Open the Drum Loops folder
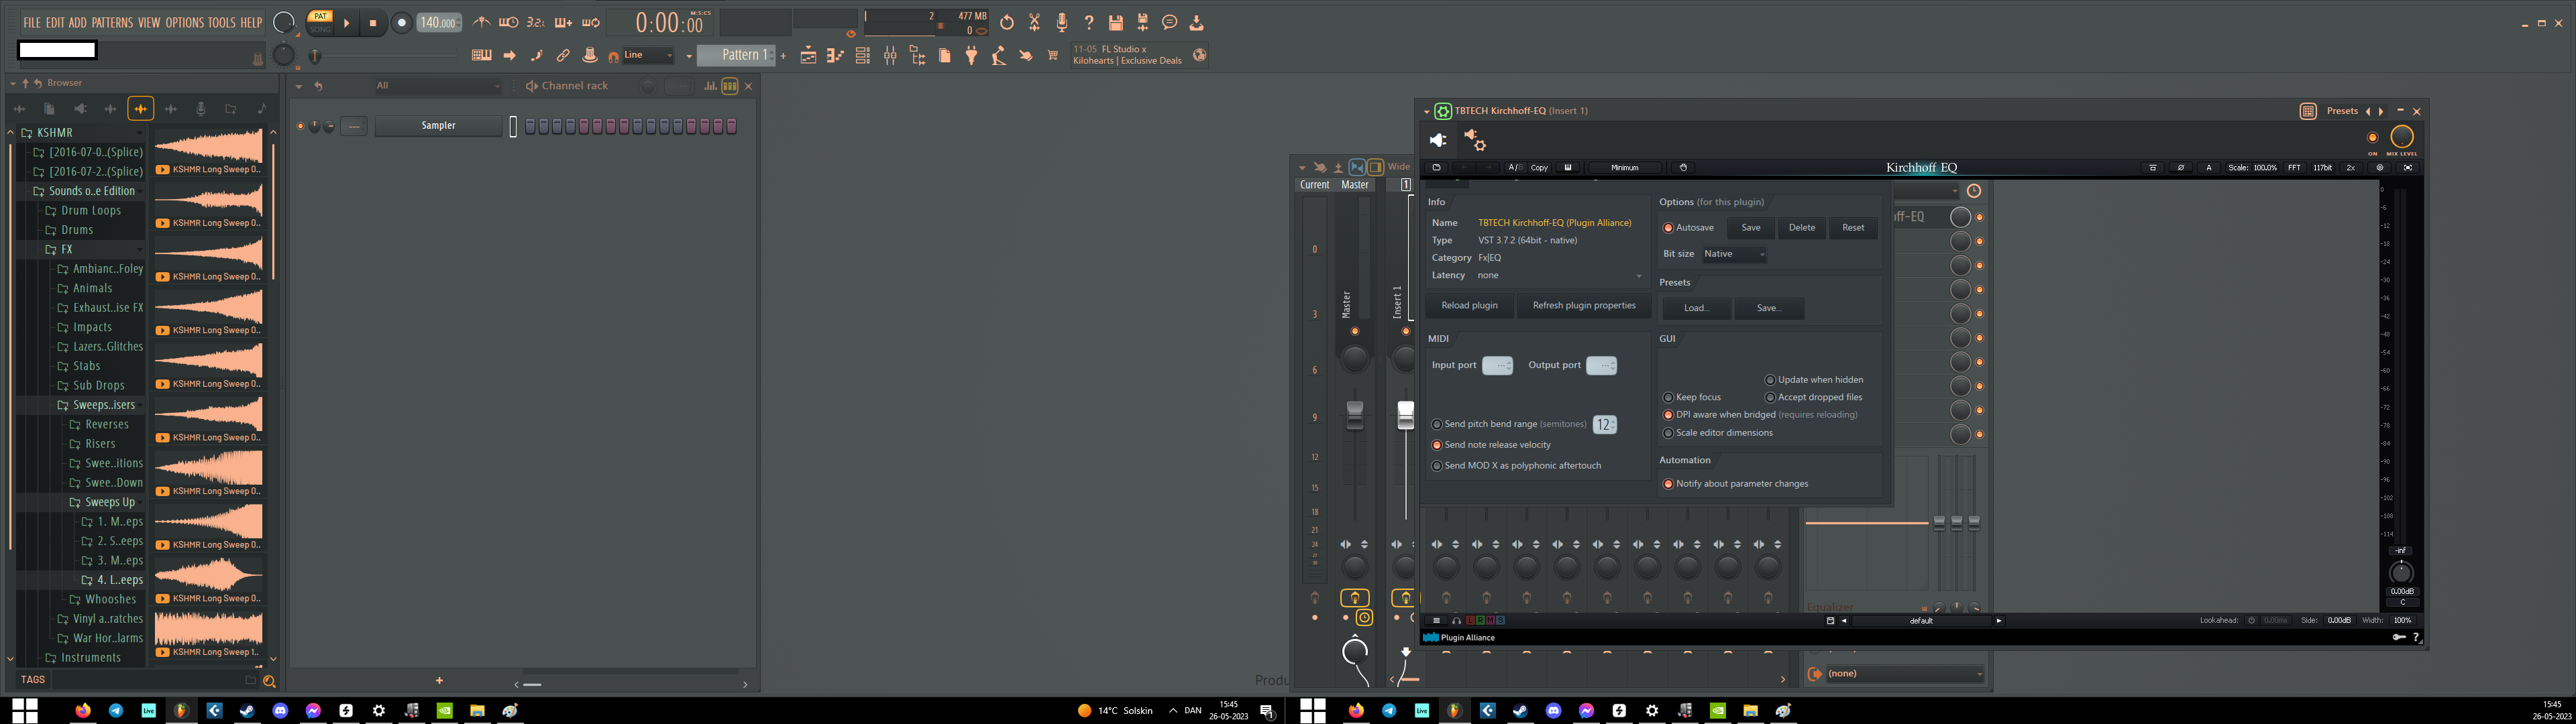Viewport: 2576px width, 724px height. click(91, 211)
